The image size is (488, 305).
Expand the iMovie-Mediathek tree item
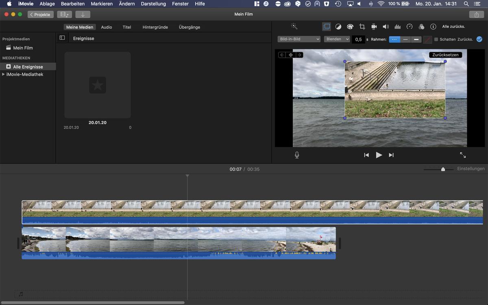4,74
